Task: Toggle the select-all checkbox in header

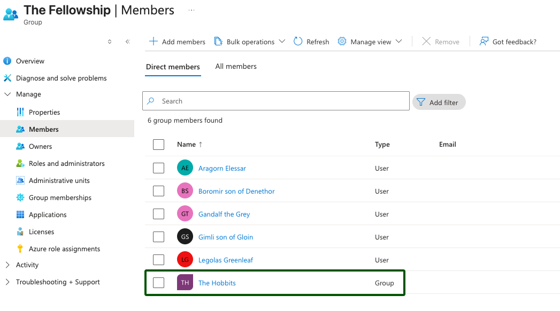Action: [158, 145]
